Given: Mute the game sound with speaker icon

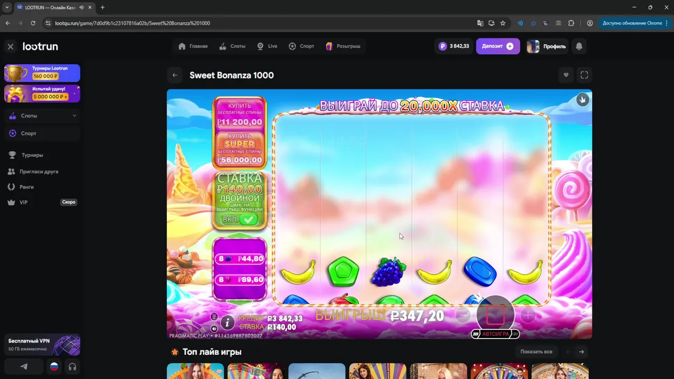Looking at the screenshot, I should click(214, 328).
